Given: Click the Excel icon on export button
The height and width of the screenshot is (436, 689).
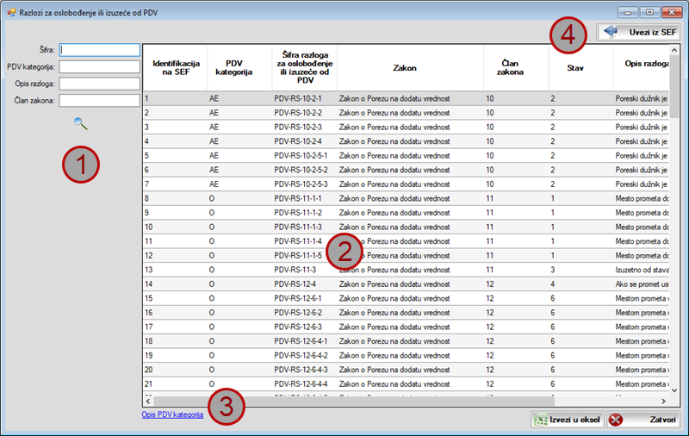Looking at the screenshot, I should 541,420.
